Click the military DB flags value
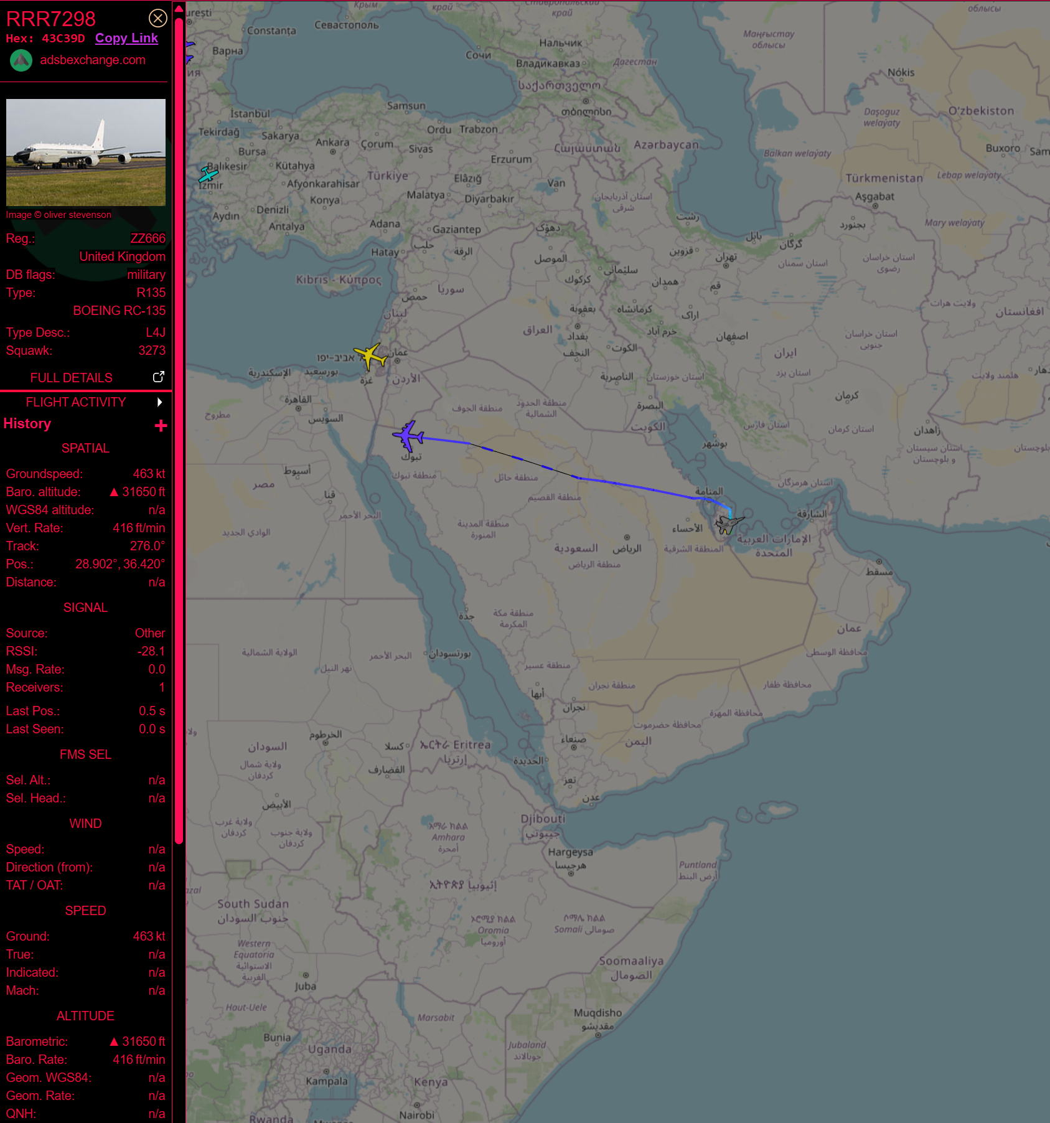 pos(146,275)
